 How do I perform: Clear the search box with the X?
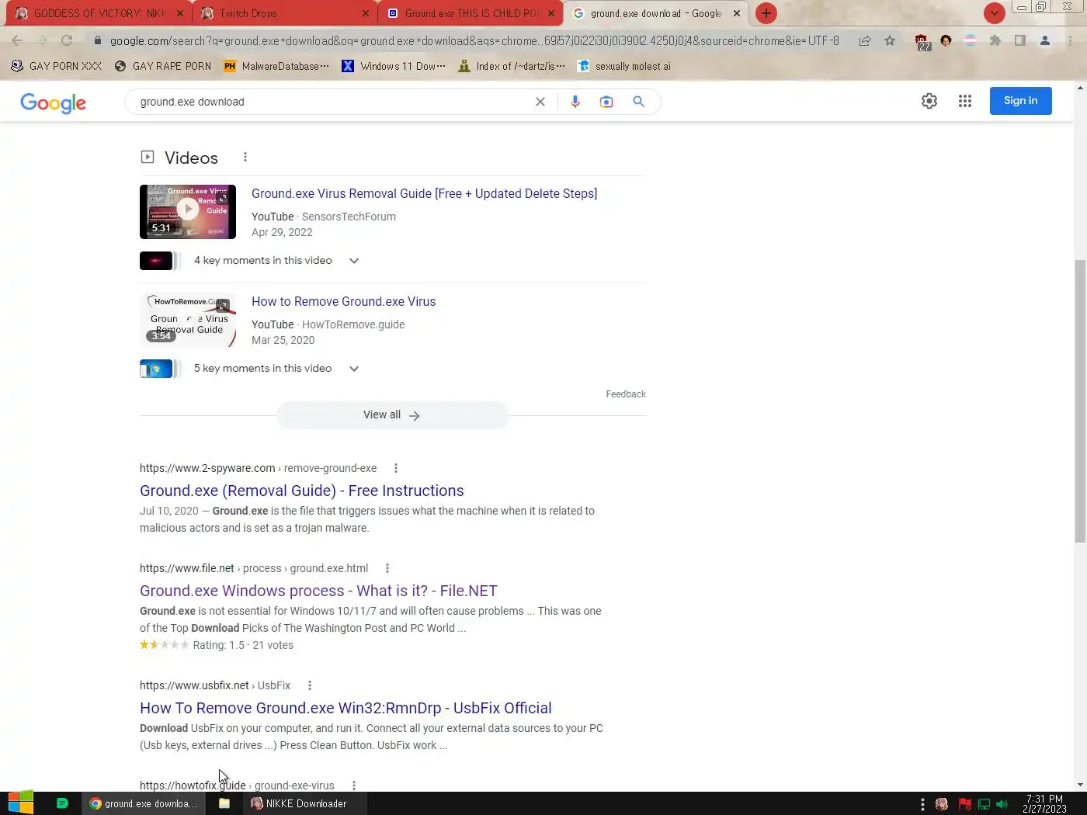pyautogui.click(x=540, y=102)
